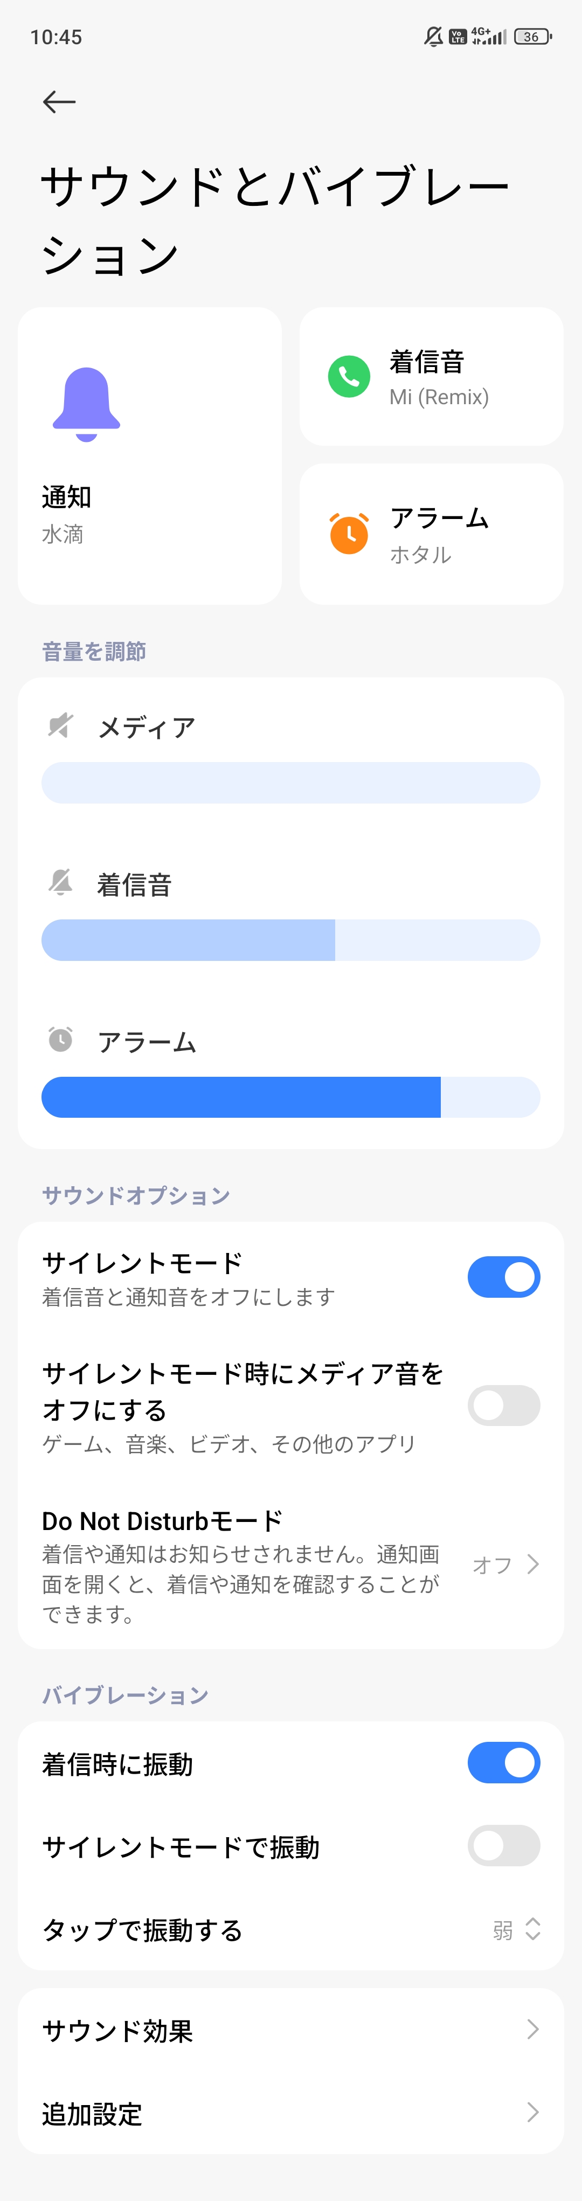The height and width of the screenshot is (2201, 582).
Task: Disable 着信時に振動 switch
Action: [503, 1763]
